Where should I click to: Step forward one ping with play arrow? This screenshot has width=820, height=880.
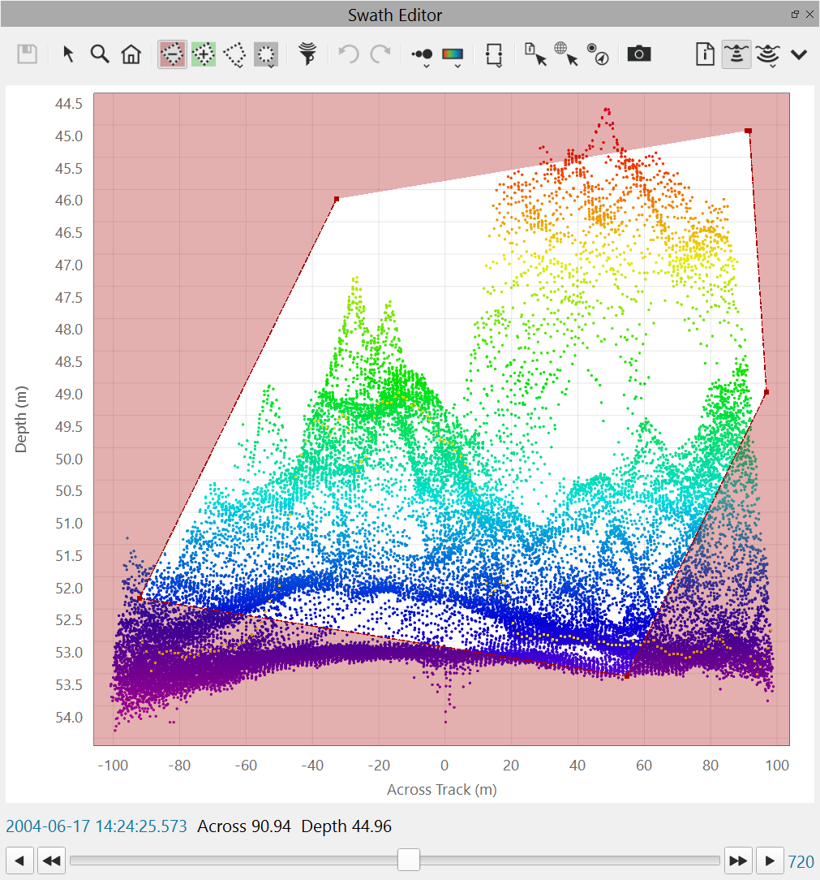click(x=771, y=861)
